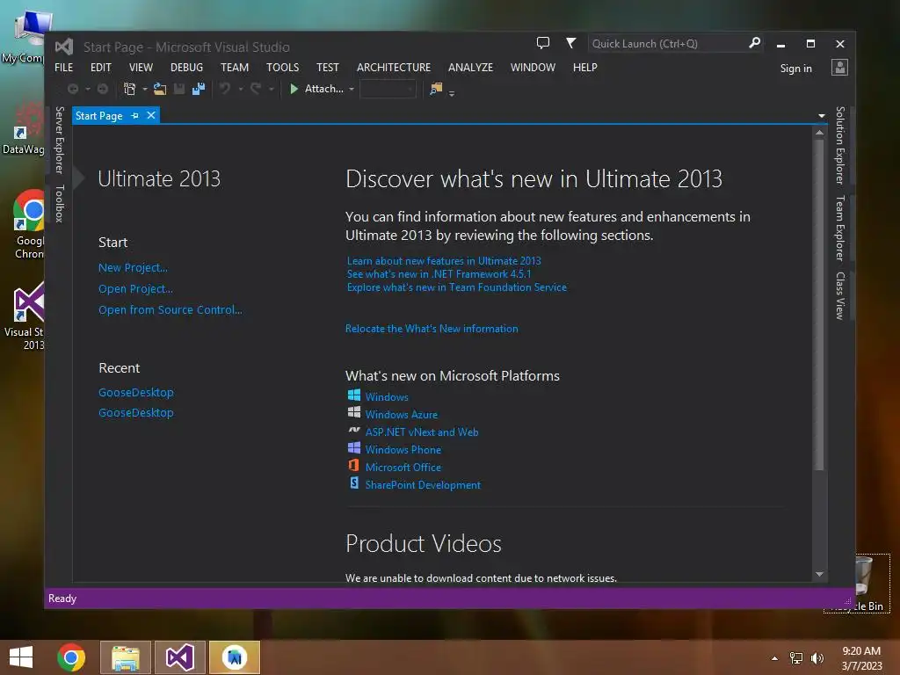
Task: Open the second GooseDesktop recent project
Action: [x=136, y=413]
